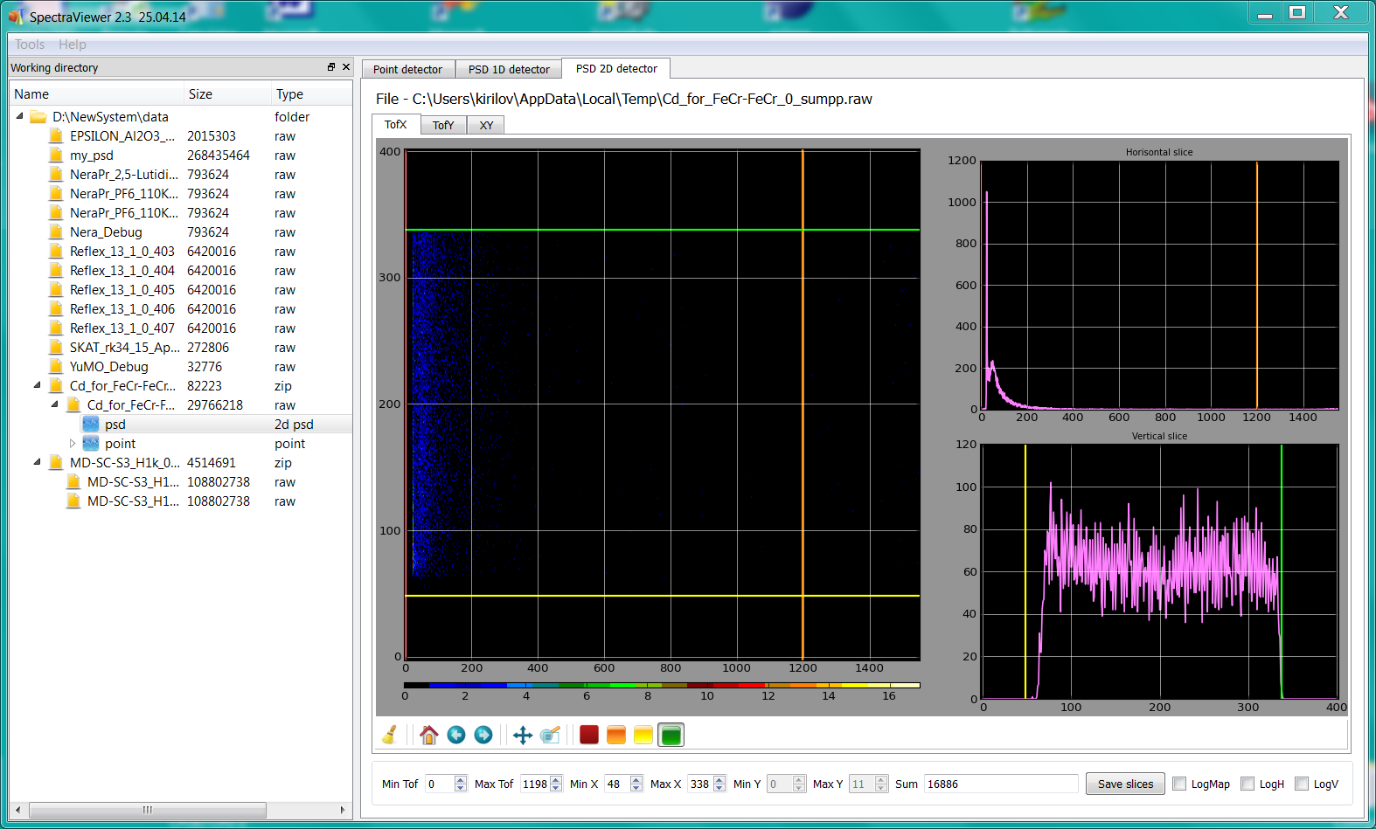Click the broom clear-plot icon
Screen dimensions: 1376x829
(390, 735)
